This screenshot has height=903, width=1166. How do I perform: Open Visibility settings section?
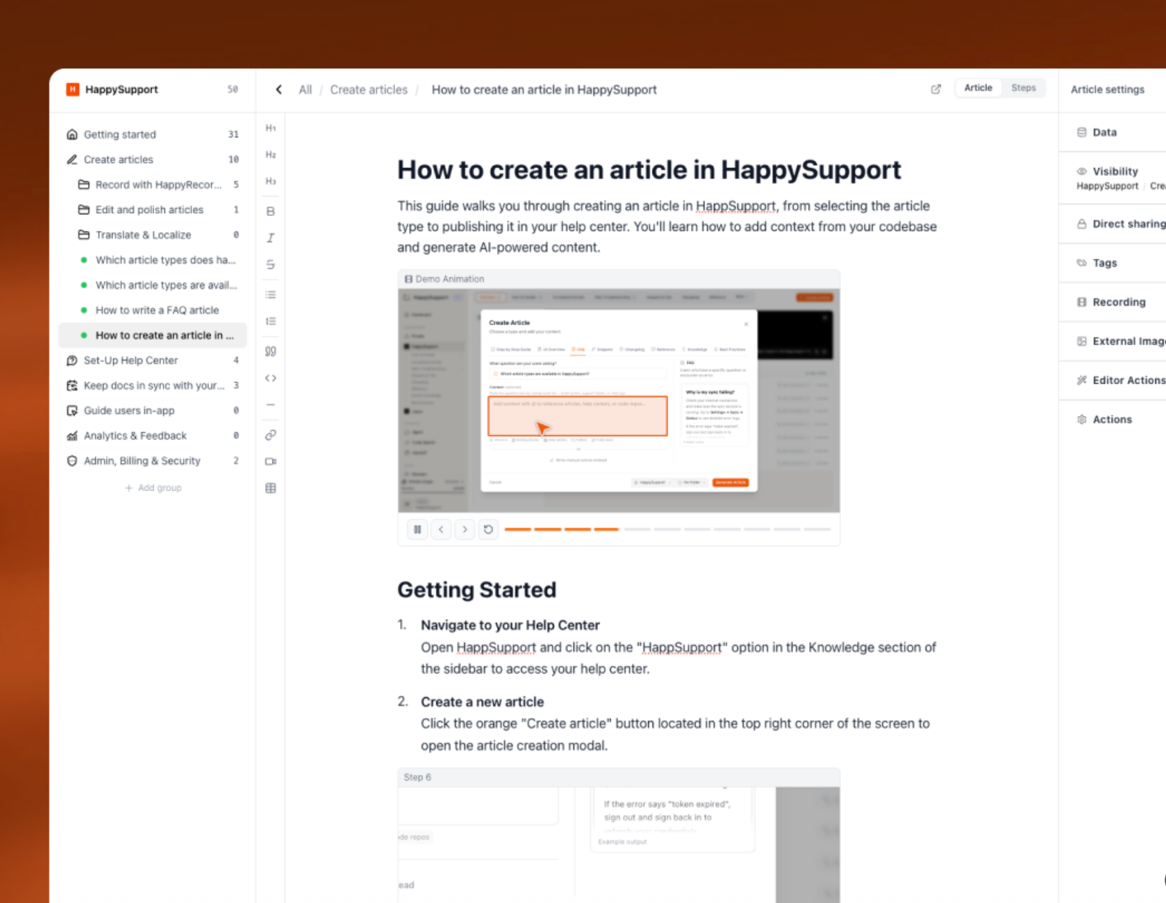pos(1112,178)
